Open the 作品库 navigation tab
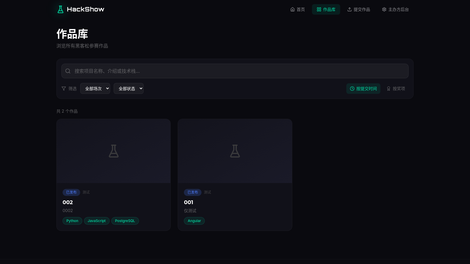 click(326, 9)
